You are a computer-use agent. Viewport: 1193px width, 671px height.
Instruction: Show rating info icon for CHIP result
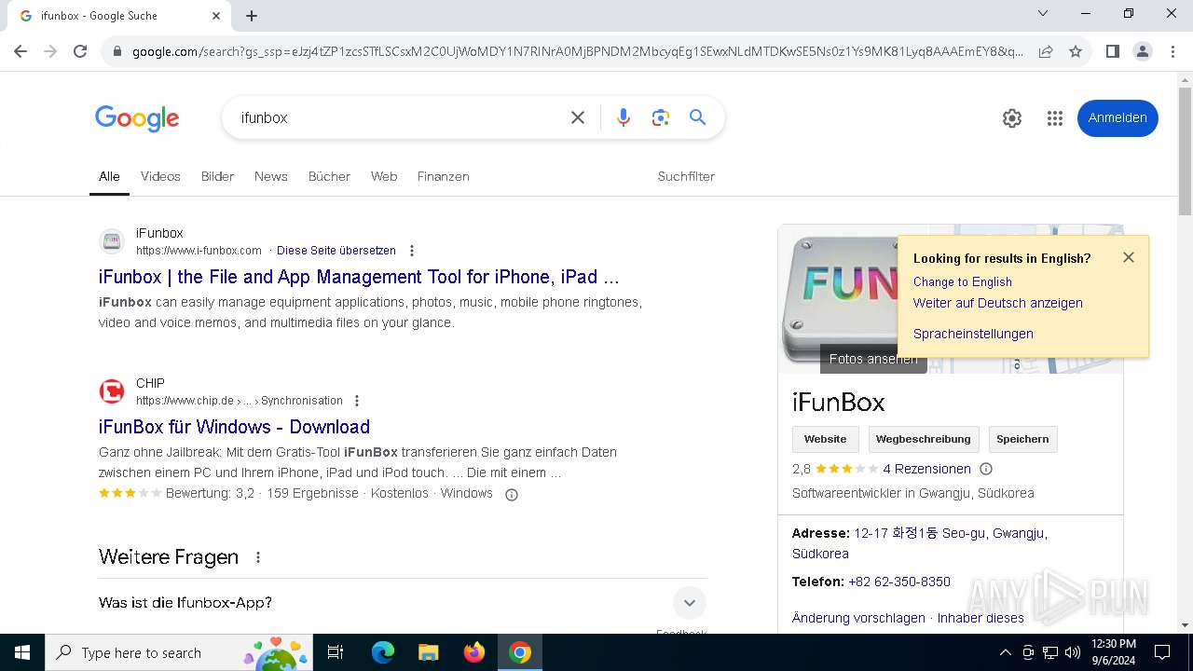pyautogui.click(x=511, y=495)
